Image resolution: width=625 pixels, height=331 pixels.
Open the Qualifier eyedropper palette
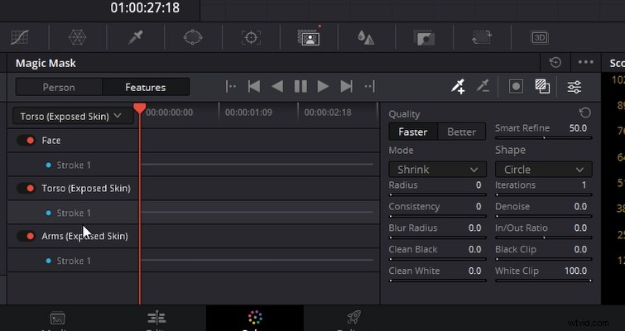coord(136,37)
